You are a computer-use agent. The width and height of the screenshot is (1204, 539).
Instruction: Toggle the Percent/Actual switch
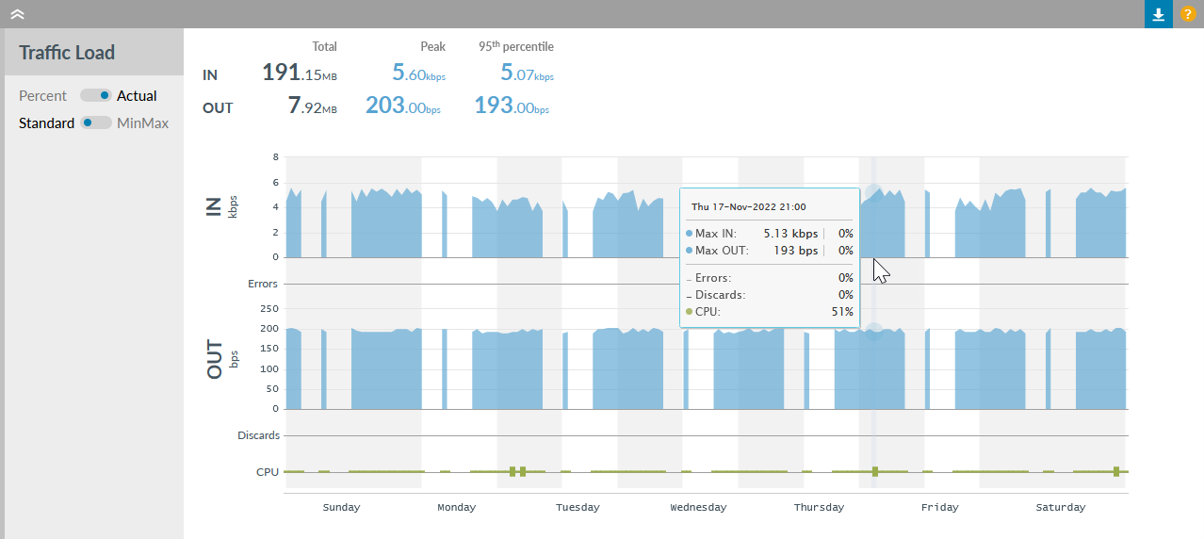coord(95,95)
